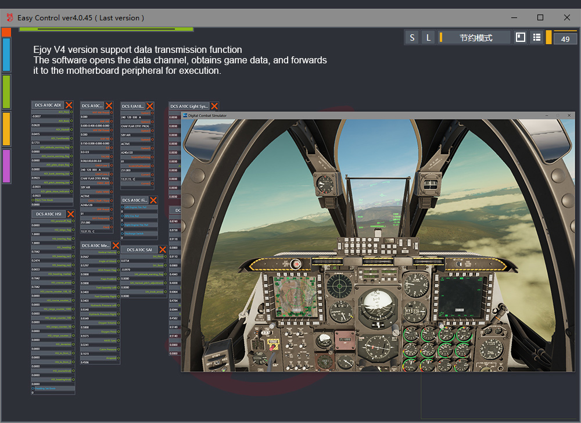
Task: Close the DCS A10C SAI panel
Action: pyautogui.click(x=163, y=250)
